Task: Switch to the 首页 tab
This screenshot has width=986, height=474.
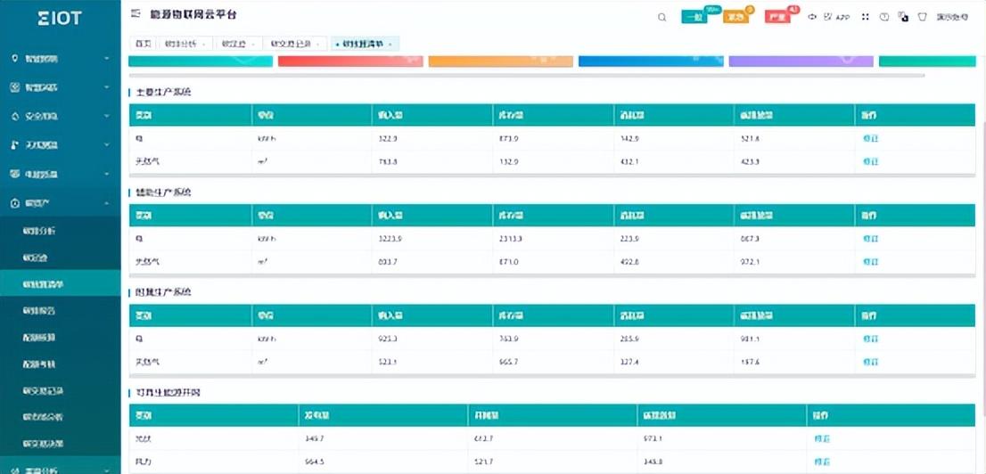Action: [x=143, y=44]
